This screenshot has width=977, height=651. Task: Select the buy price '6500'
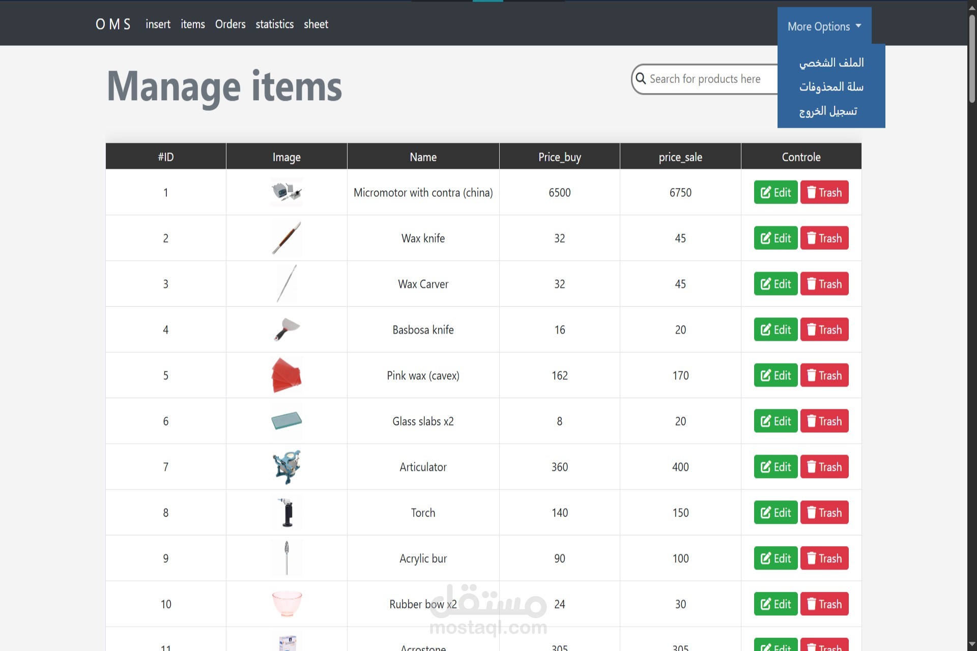(560, 192)
